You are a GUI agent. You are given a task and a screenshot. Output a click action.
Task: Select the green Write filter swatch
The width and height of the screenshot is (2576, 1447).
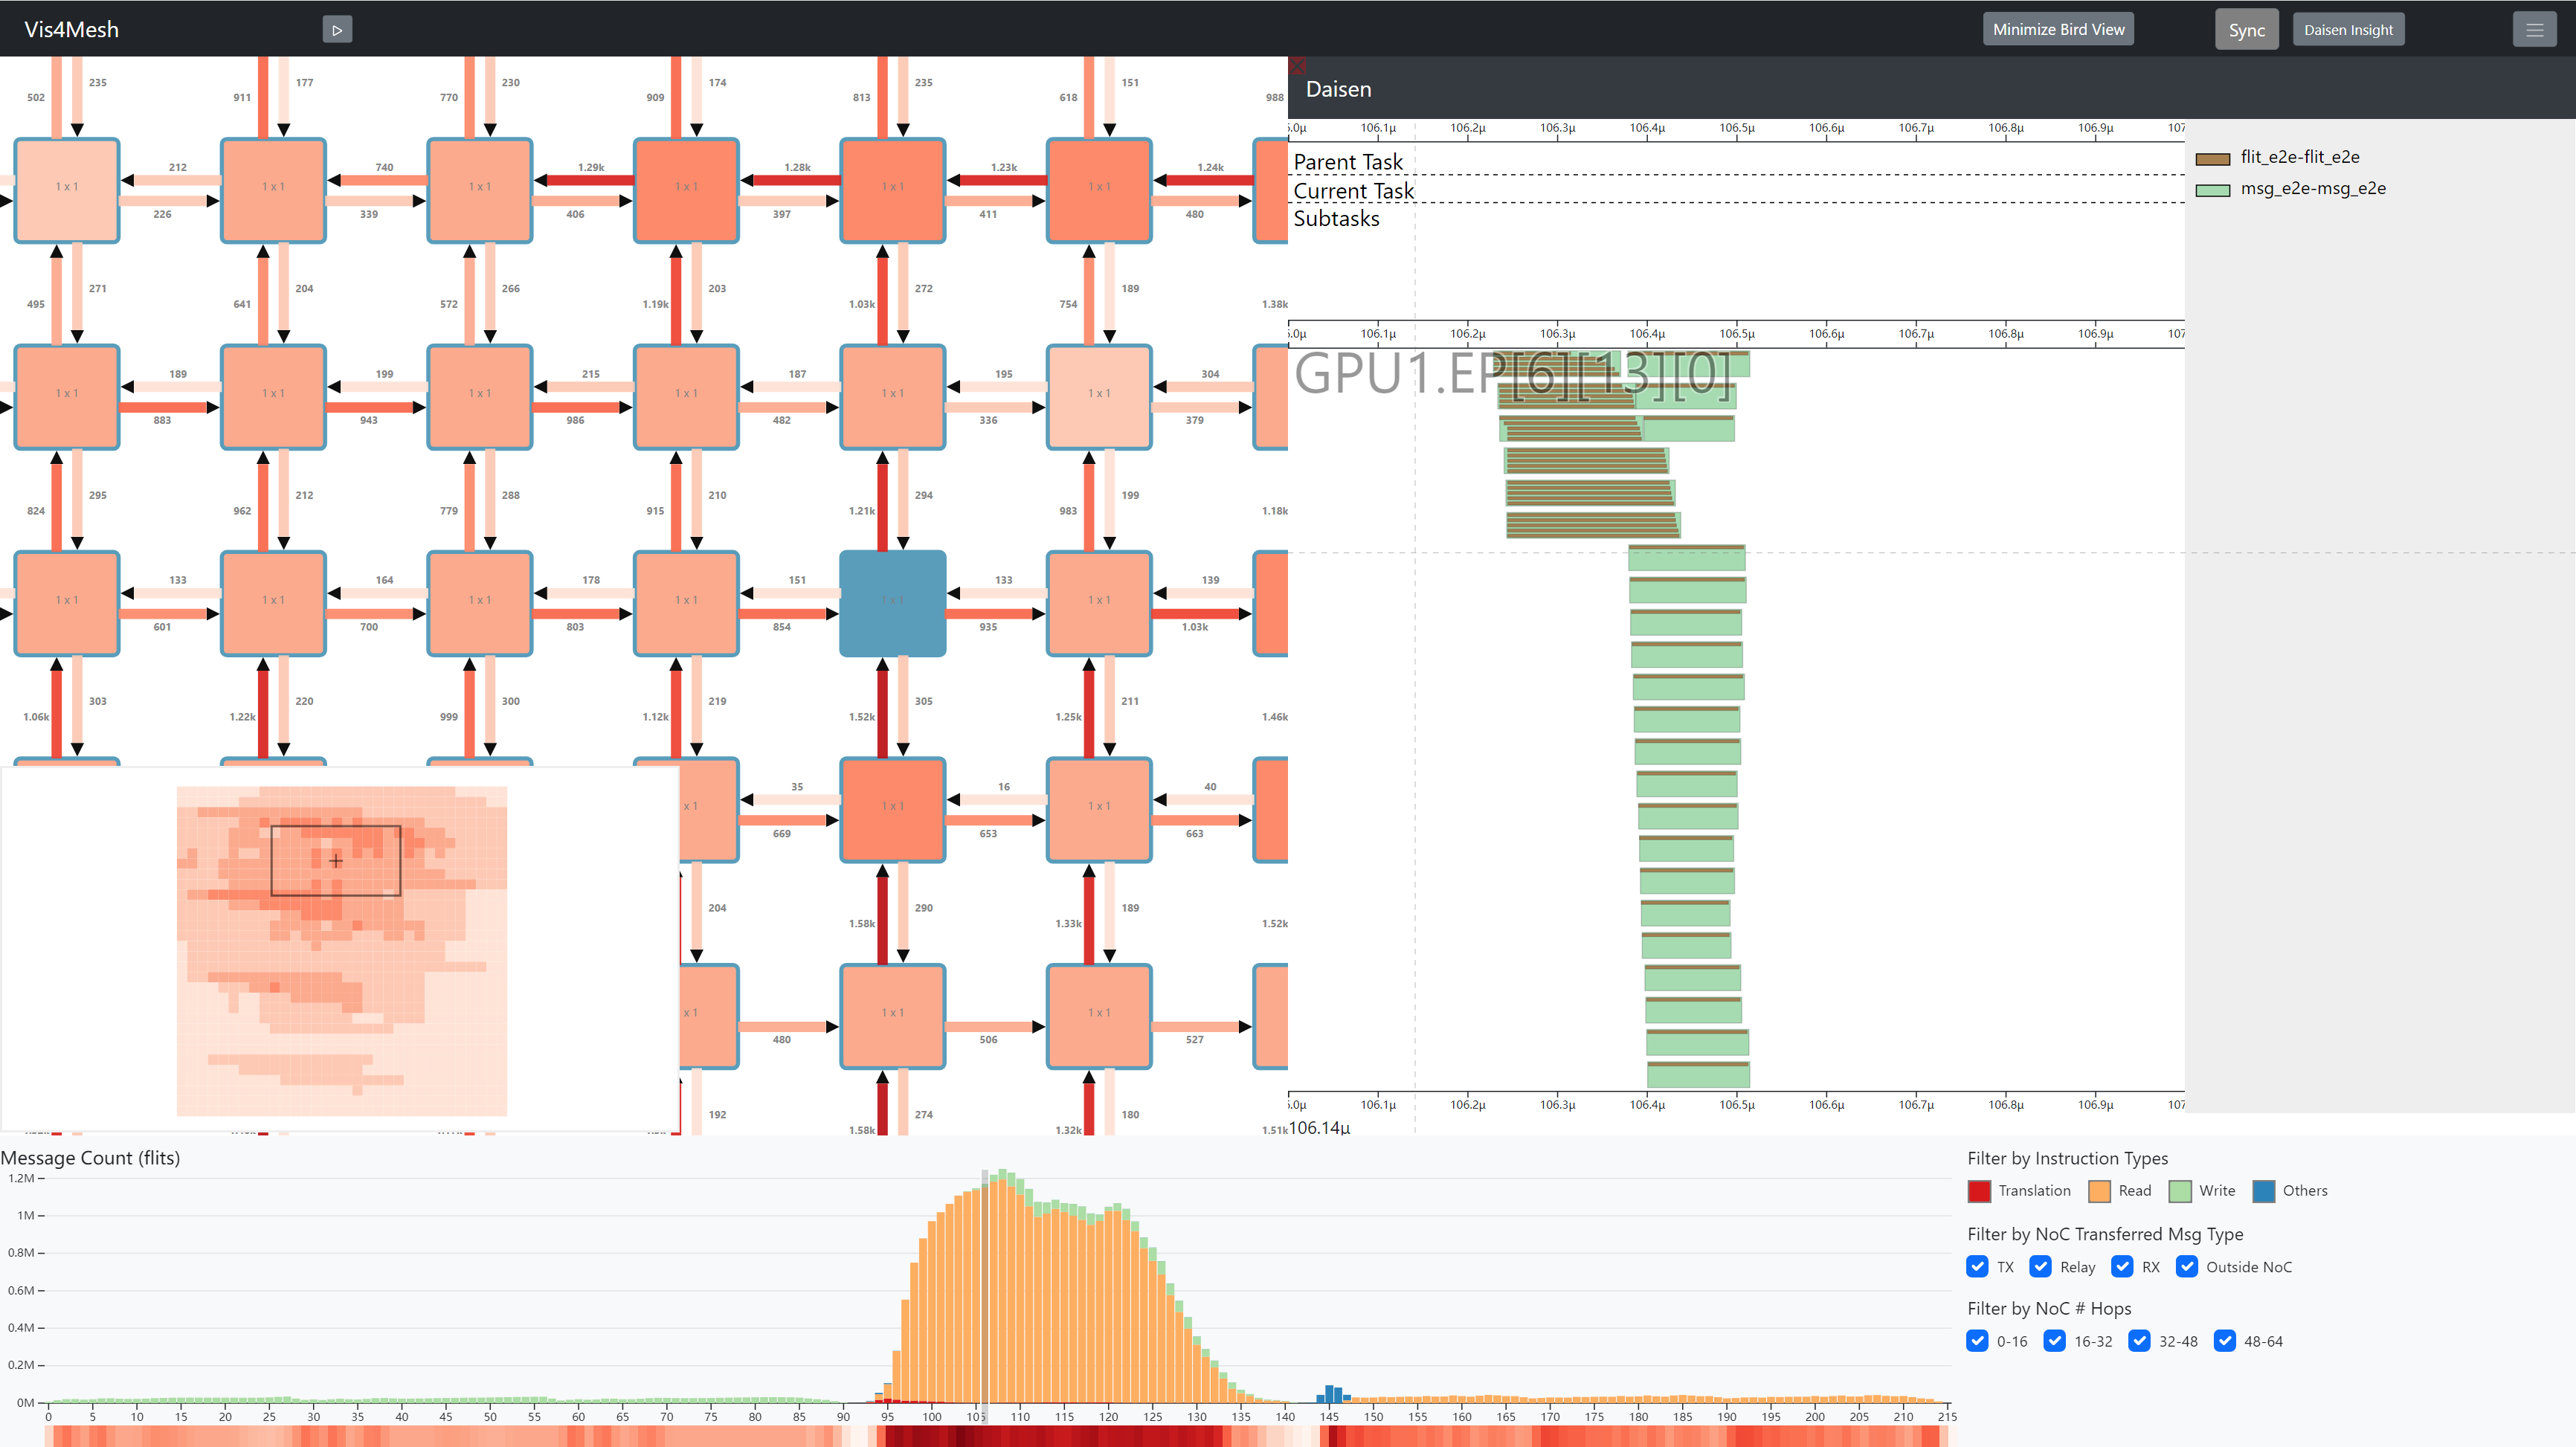[x=2180, y=1191]
